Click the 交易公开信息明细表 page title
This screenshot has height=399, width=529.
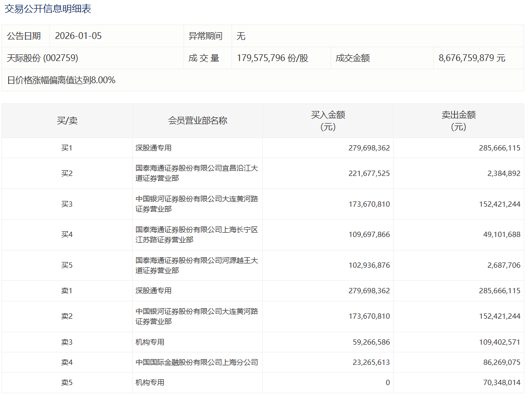pos(48,9)
